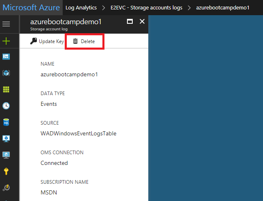Select the MSDN subscription name
Viewport: 263px width, 201px height.
click(x=49, y=192)
